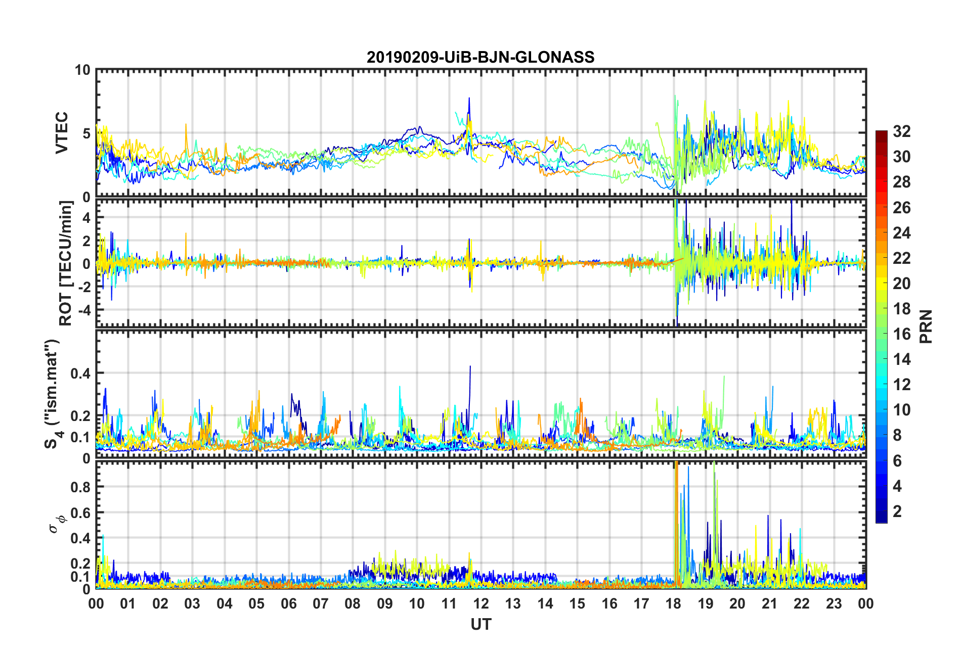Click x-axis tick label 15

coord(577,603)
